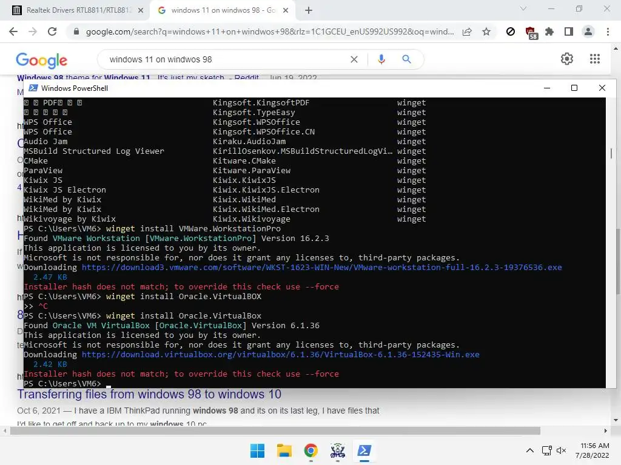Click the PowerShell title bar icon

click(x=33, y=88)
